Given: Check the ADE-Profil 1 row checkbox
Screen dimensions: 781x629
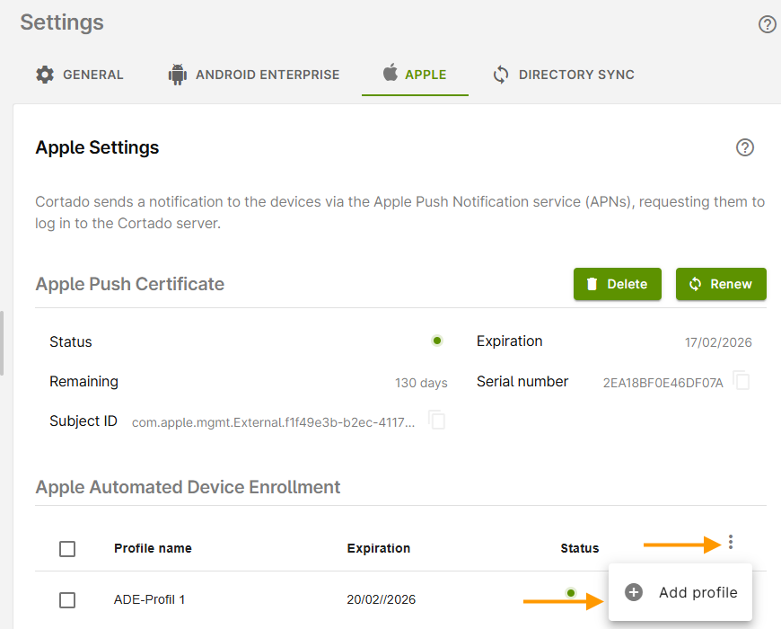Looking at the screenshot, I should pos(67,599).
